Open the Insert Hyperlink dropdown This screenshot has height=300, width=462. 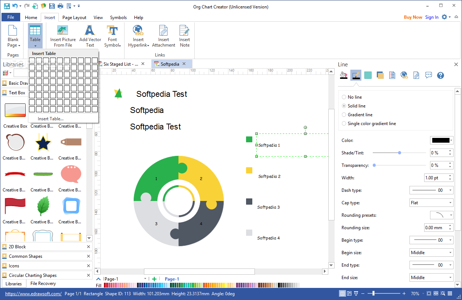138,36
